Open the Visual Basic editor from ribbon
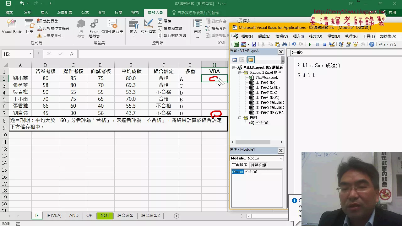The image size is (402, 226). click(12, 26)
